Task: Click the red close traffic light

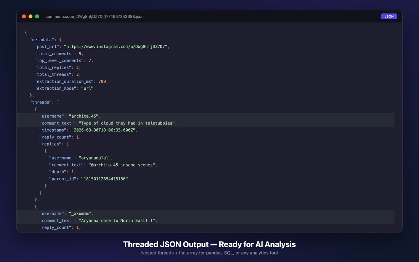Action: 24,16
